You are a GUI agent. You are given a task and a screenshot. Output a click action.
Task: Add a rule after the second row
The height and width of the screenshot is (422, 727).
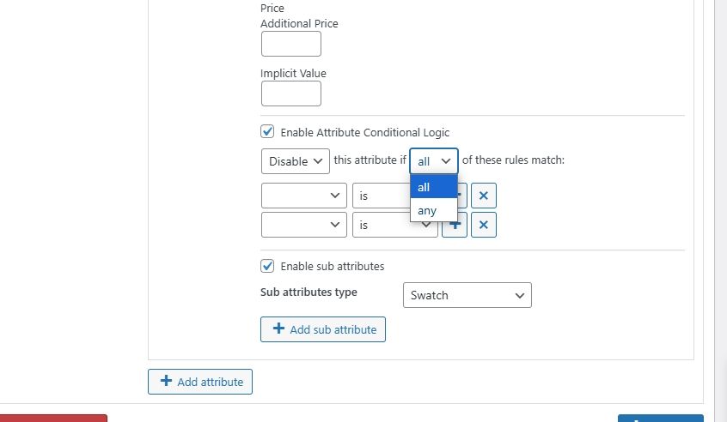[x=453, y=226]
